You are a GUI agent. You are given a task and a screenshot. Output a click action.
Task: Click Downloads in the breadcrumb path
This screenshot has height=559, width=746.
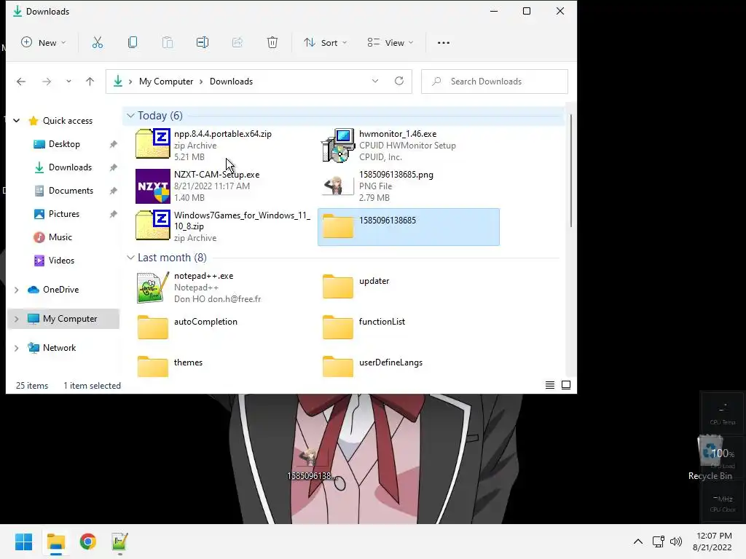tap(231, 82)
